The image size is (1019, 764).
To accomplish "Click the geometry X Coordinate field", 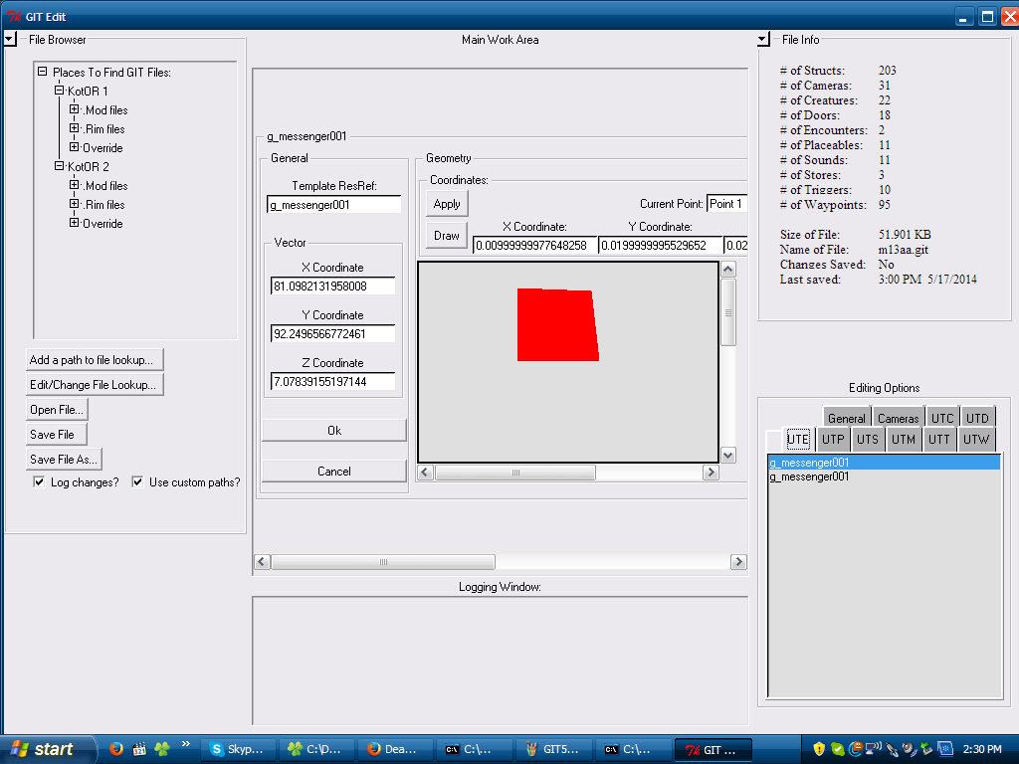I will click(534, 245).
